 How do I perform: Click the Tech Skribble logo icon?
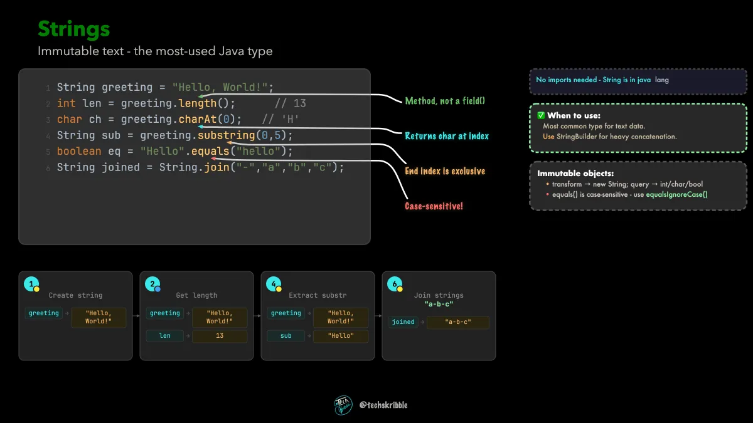343,405
